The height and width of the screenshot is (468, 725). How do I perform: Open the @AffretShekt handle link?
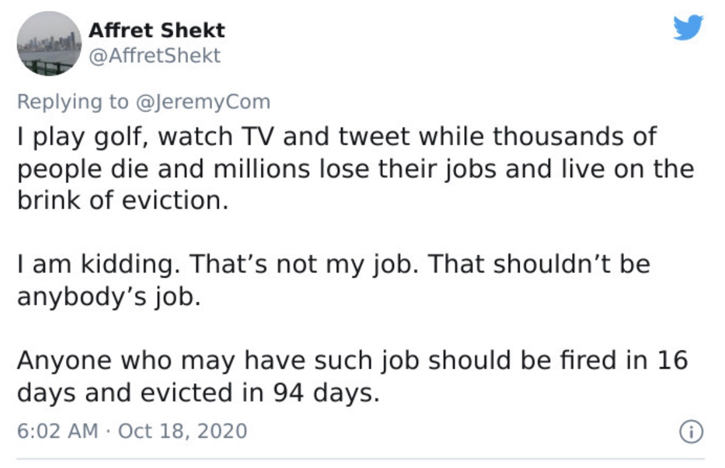point(154,55)
